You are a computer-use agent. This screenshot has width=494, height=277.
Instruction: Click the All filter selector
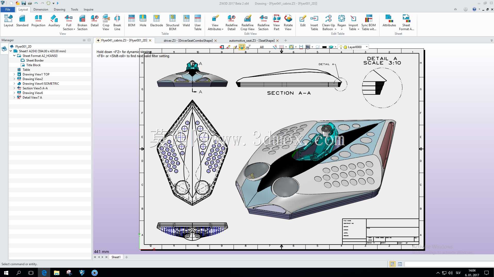262,47
